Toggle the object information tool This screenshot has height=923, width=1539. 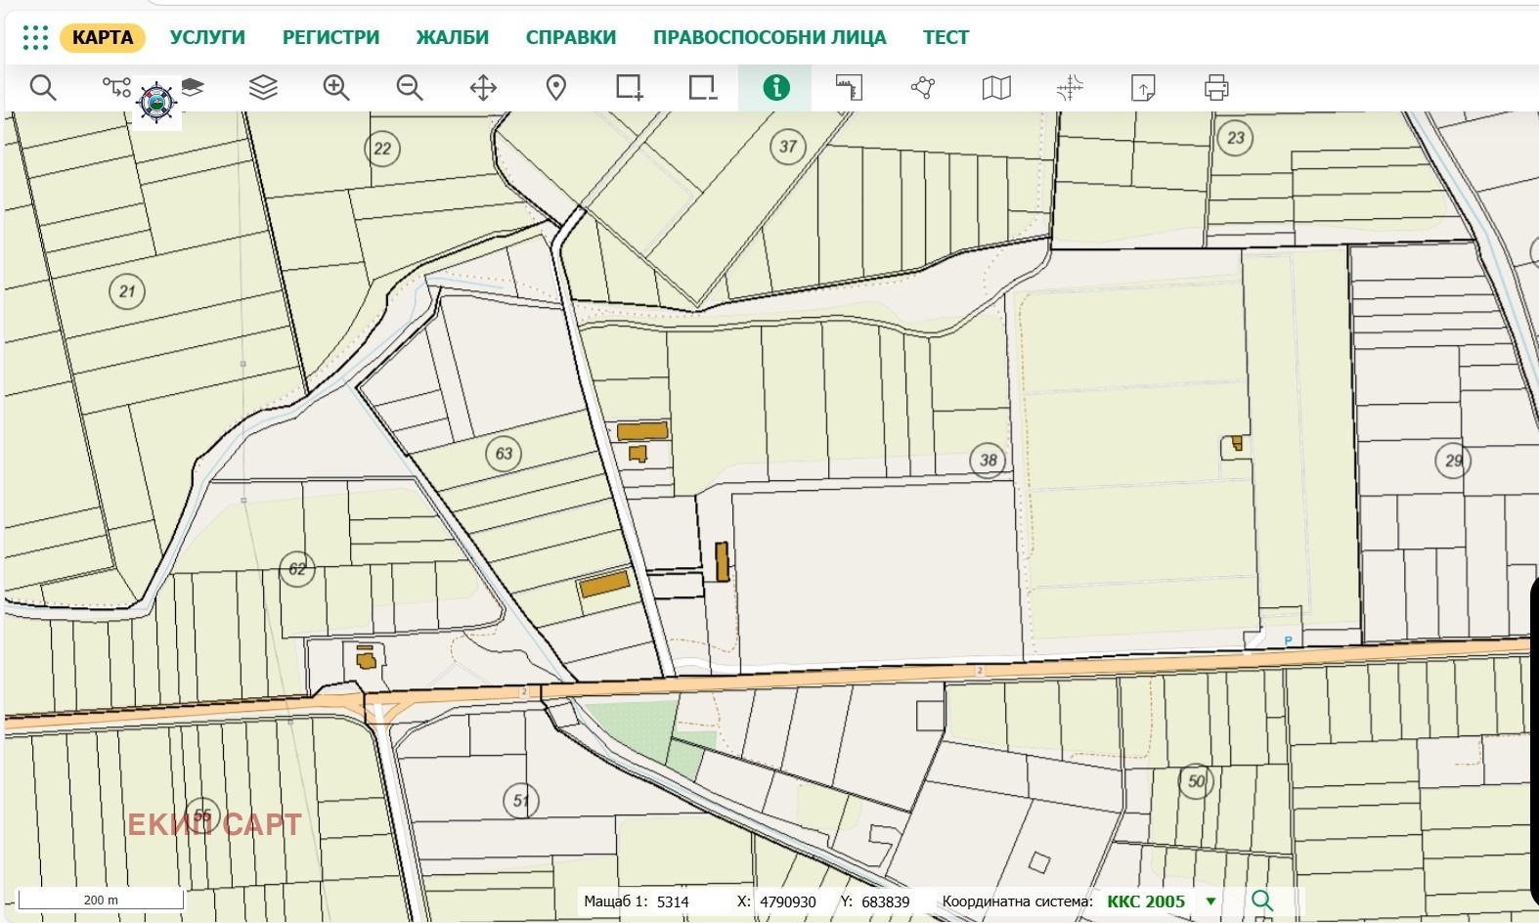pos(775,88)
